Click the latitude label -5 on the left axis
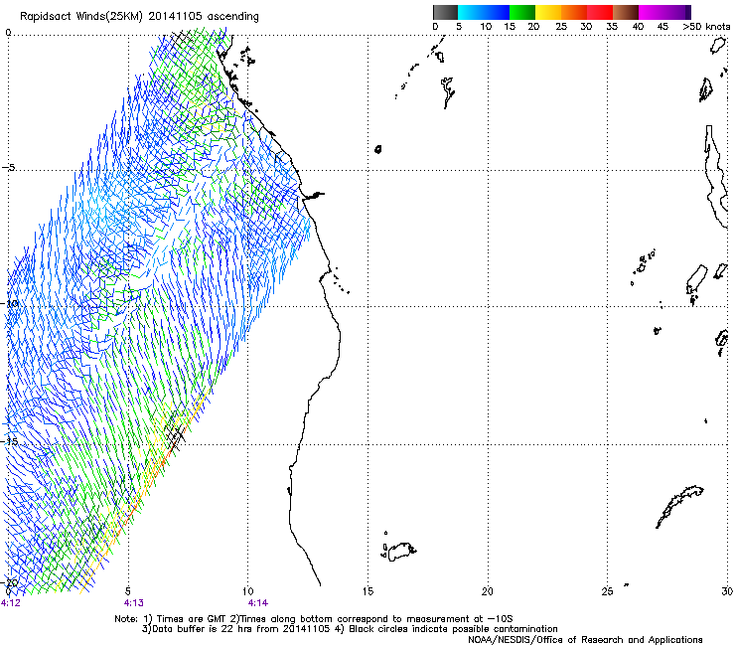The height and width of the screenshot is (646, 735). point(9,167)
